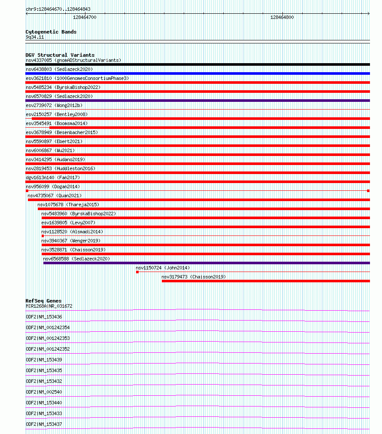Click the nsv6568588 (Sedlazeck2020) label
Image resolution: width=382 pixels, height=434 pixels.
pos(76,259)
